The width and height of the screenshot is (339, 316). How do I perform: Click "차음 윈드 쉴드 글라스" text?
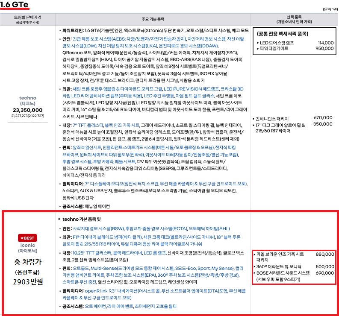tap(195, 96)
